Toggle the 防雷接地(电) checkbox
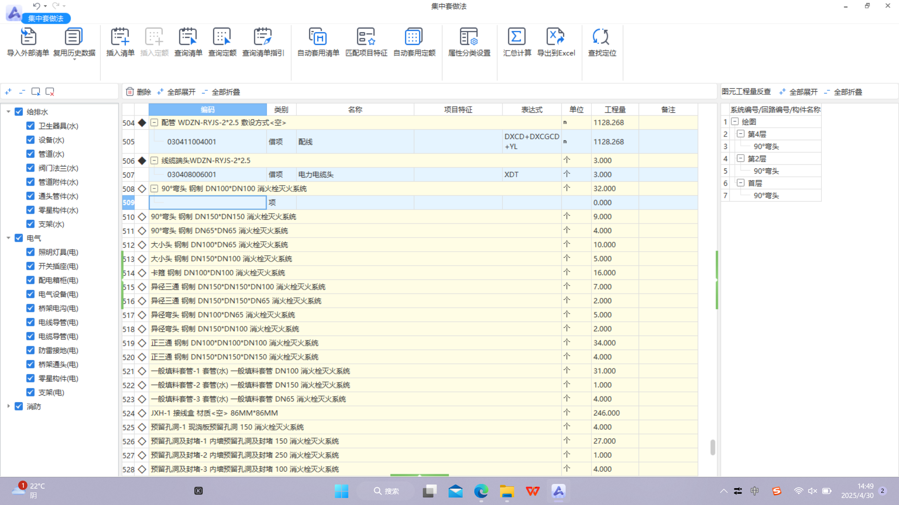The height and width of the screenshot is (505, 899). tap(30, 350)
